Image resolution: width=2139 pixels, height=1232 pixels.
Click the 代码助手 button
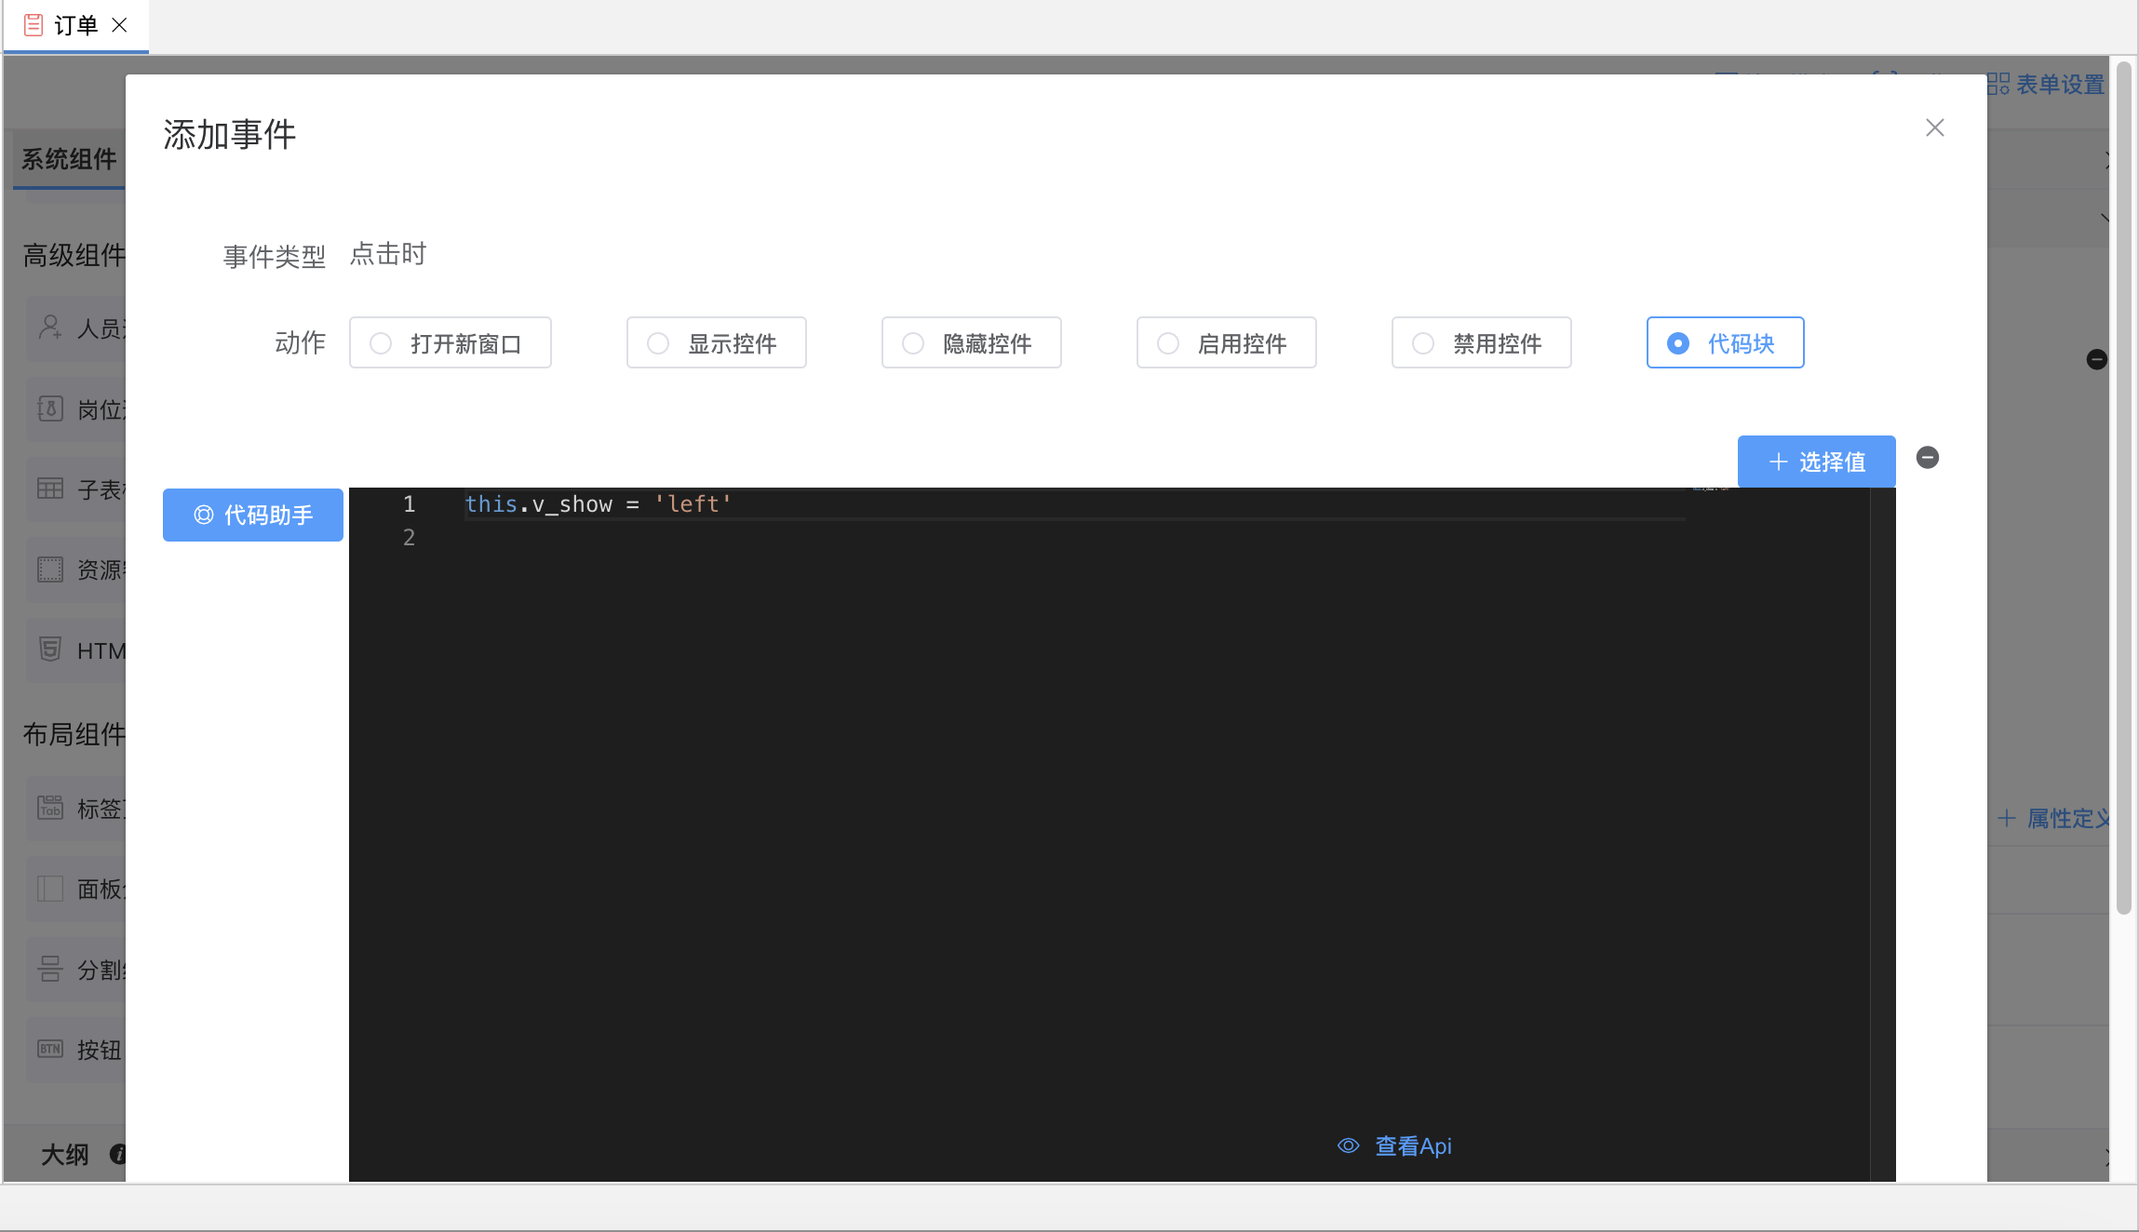click(253, 515)
